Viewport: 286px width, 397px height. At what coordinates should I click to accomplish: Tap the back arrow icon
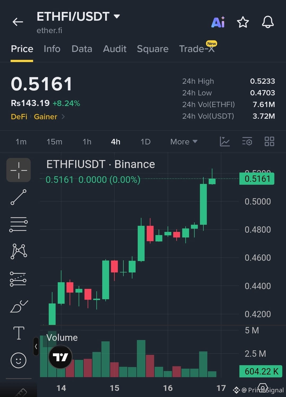point(18,22)
